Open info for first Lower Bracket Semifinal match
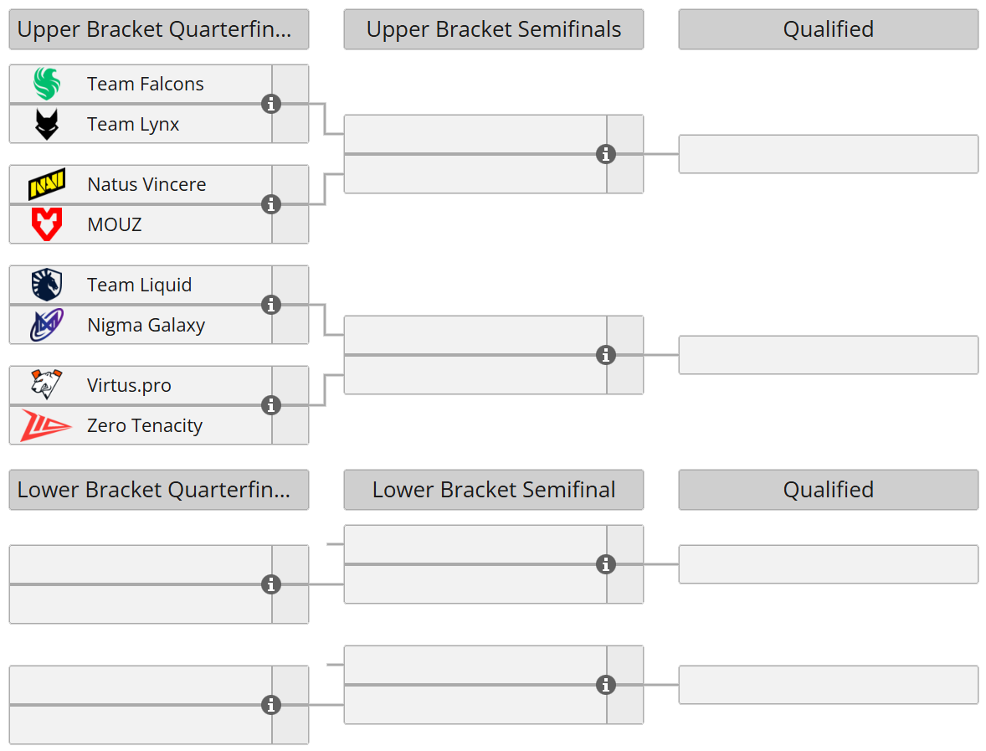 (605, 564)
